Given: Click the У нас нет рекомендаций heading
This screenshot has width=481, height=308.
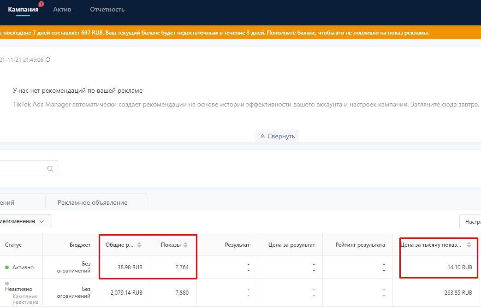Looking at the screenshot, I should coord(78,90).
